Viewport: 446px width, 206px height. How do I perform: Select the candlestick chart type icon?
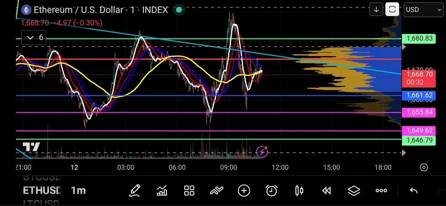click(299, 191)
